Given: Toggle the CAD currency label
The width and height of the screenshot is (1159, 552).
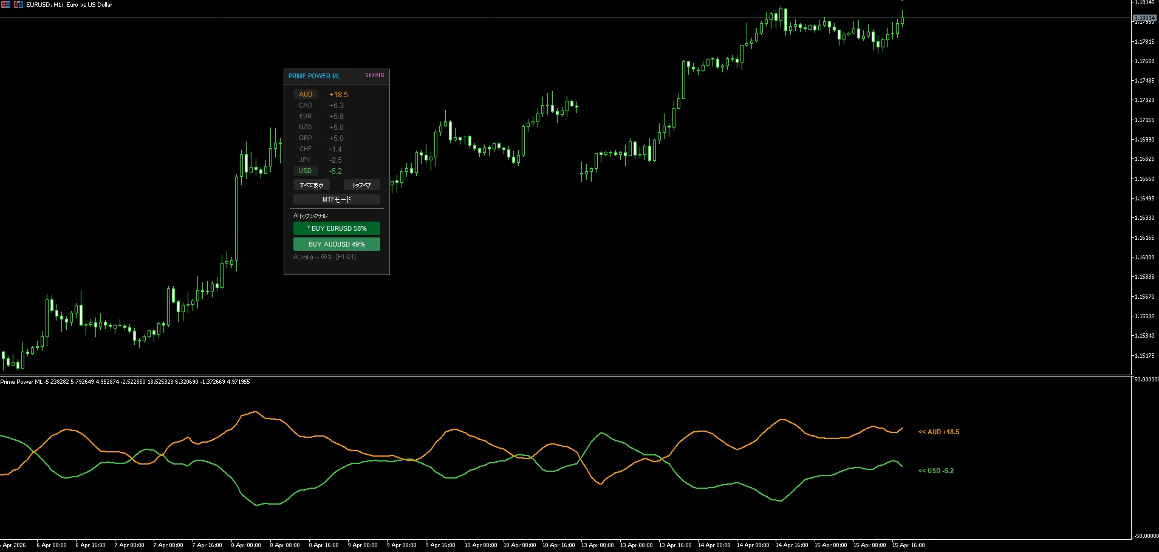Looking at the screenshot, I should tap(305, 106).
